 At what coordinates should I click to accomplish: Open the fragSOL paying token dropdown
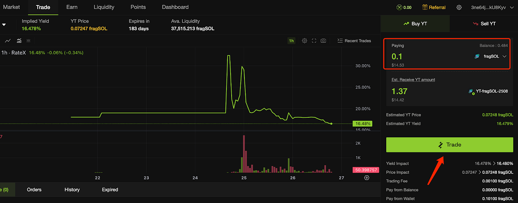[x=491, y=56]
